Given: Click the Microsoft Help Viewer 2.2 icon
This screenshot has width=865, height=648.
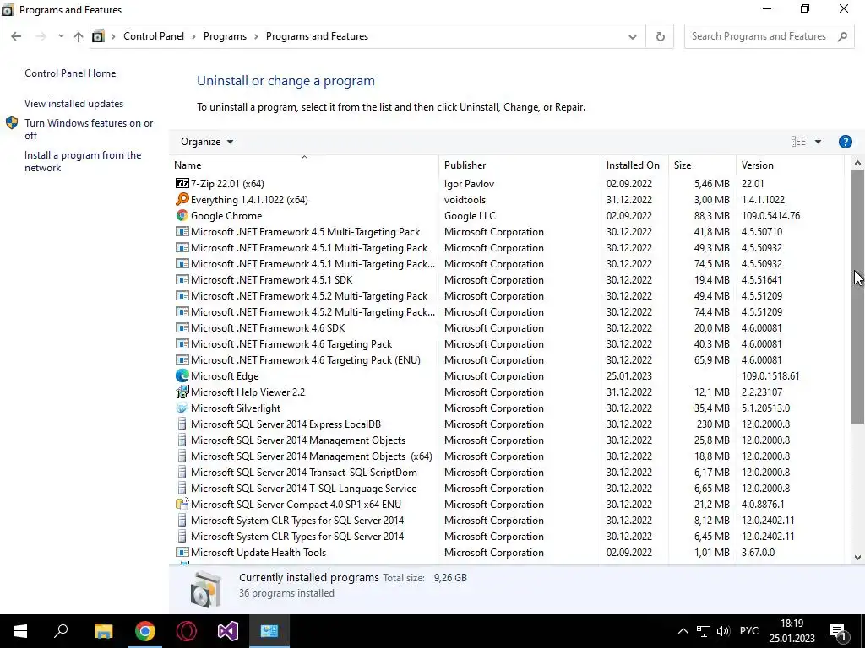Looking at the screenshot, I should point(182,391).
